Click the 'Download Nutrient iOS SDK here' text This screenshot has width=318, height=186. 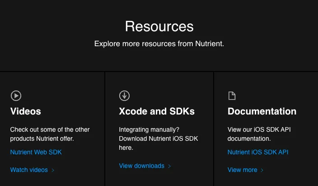click(x=158, y=139)
